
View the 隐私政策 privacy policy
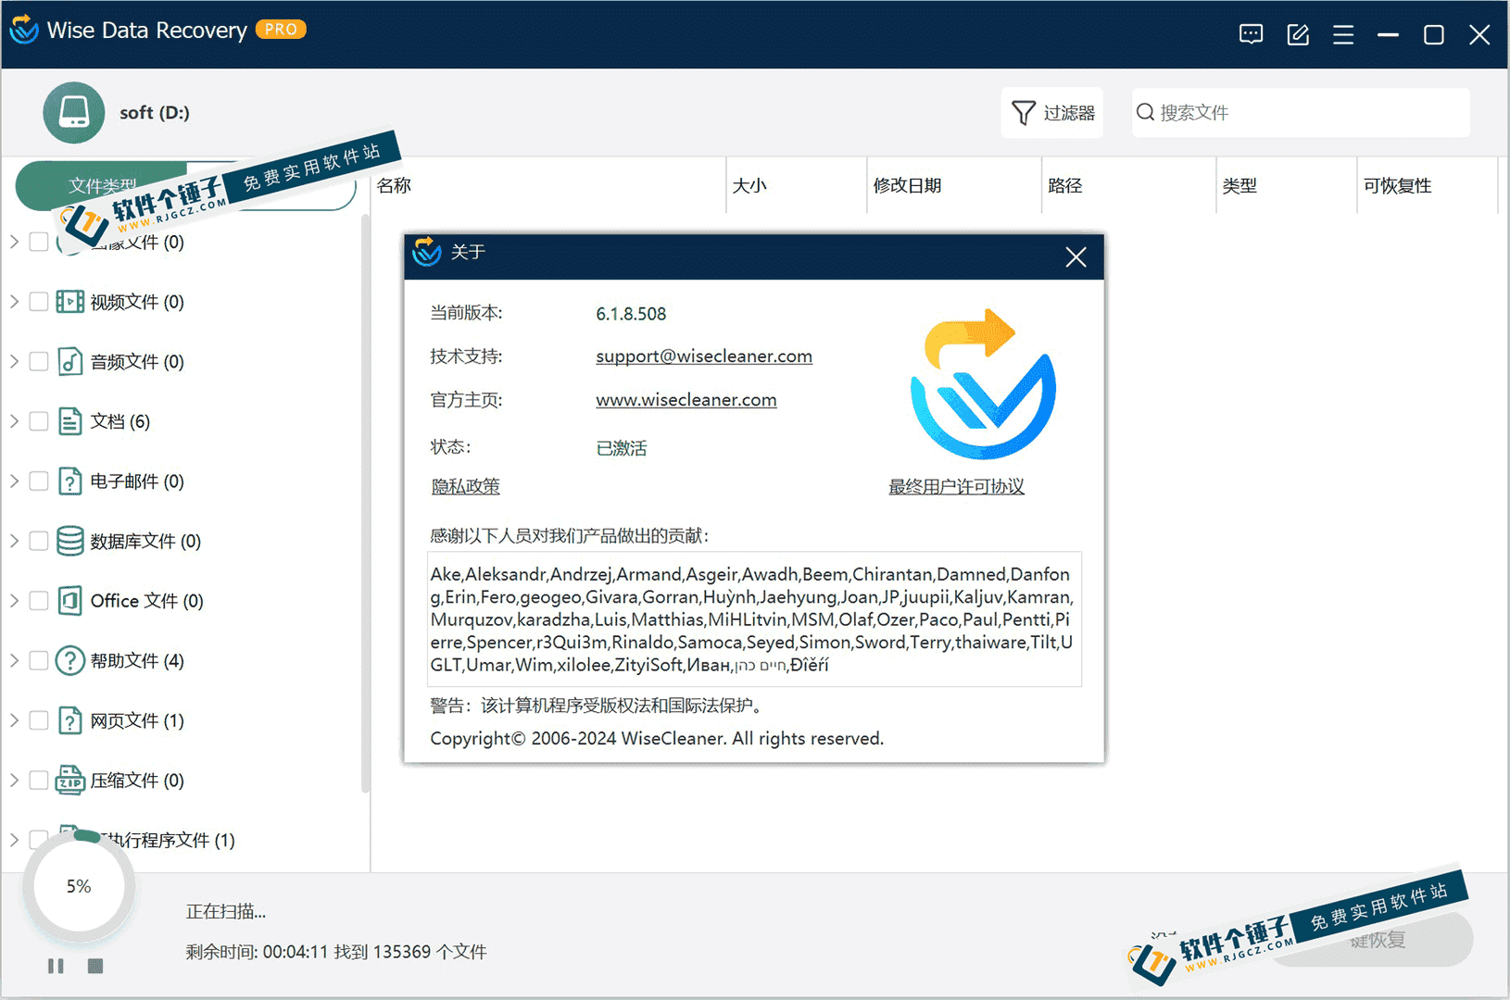click(x=465, y=486)
